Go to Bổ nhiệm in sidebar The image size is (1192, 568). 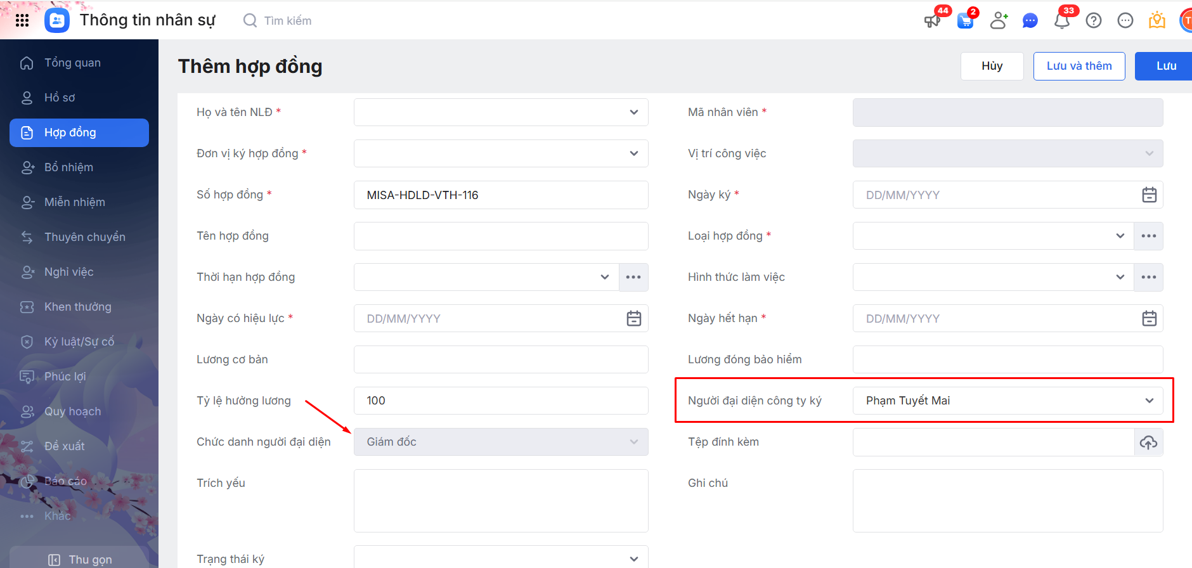point(68,167)
